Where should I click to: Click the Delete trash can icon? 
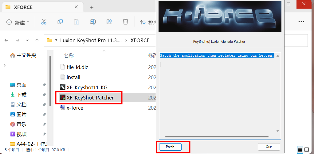[x=125, y=22]
